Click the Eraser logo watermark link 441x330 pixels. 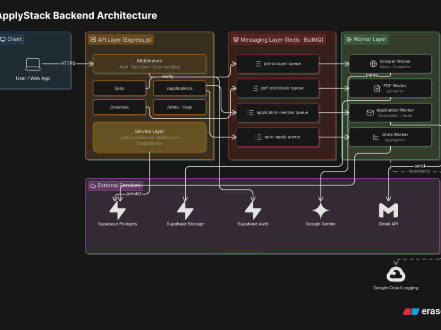click(x=422, y=312)
